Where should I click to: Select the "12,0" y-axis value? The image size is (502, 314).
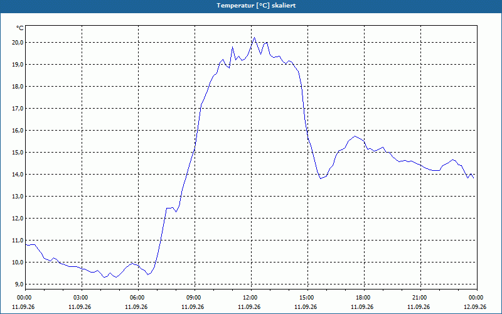(x=18, y=218)
